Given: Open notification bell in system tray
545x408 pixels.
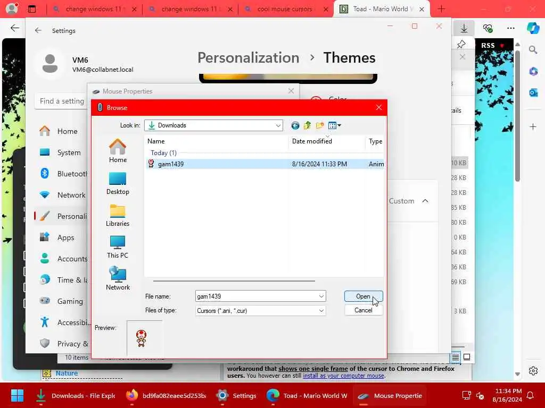Looking at the screenshot, I should tap(530, 395).
